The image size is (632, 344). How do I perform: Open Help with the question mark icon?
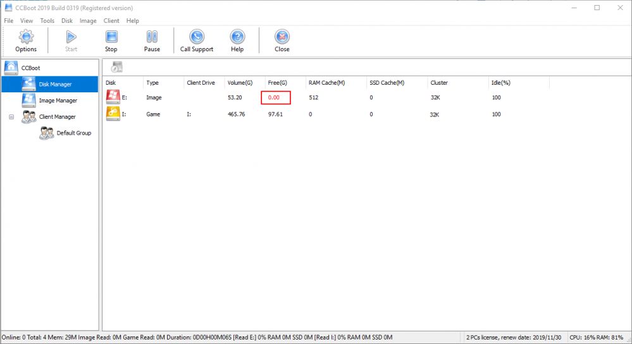[237, 37]
